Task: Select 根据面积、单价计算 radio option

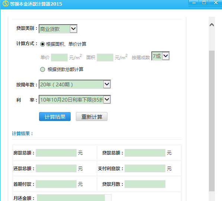Action: (x=42, y=44)
